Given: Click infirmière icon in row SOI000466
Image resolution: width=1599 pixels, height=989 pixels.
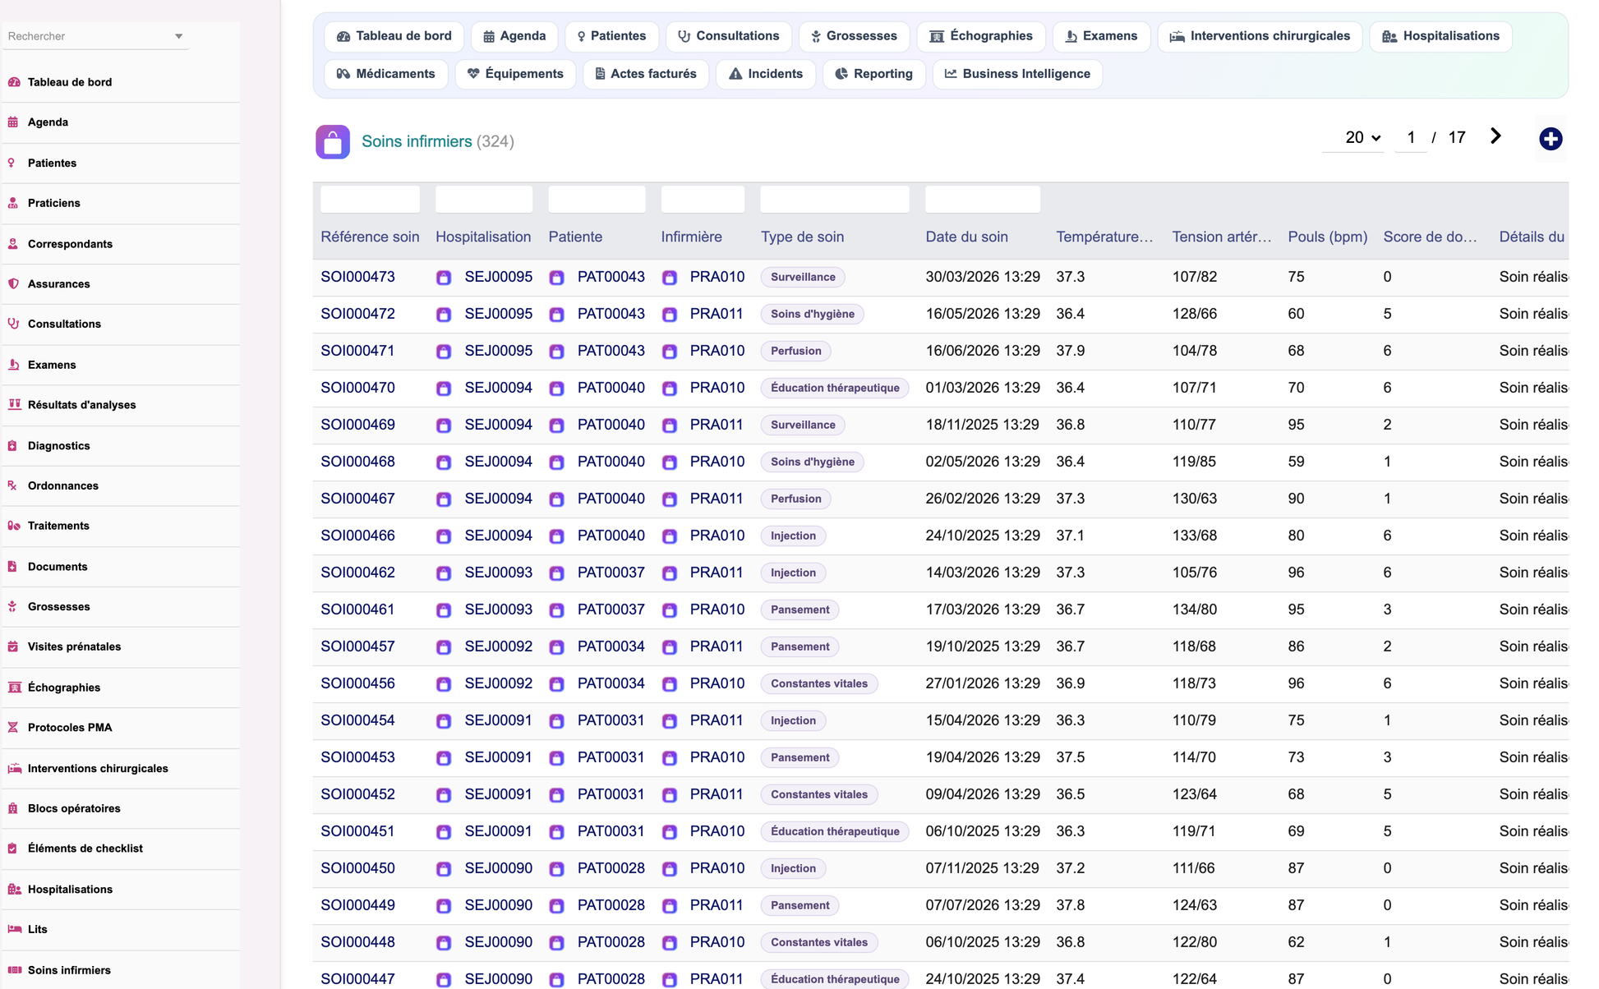Looking at the screenshot, I should click(670, 536).
